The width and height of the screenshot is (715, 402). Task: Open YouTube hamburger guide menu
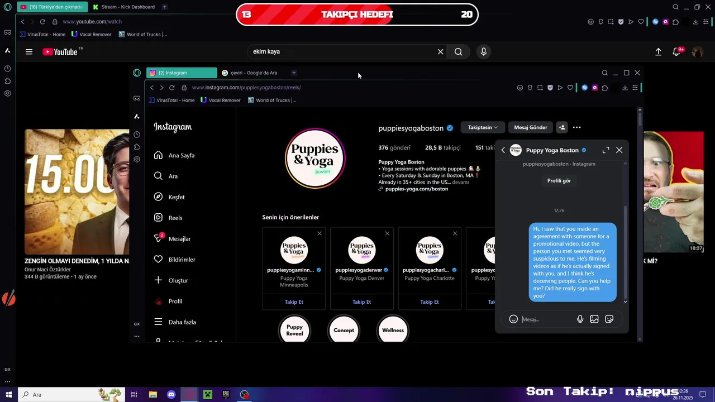pos(29,52)
